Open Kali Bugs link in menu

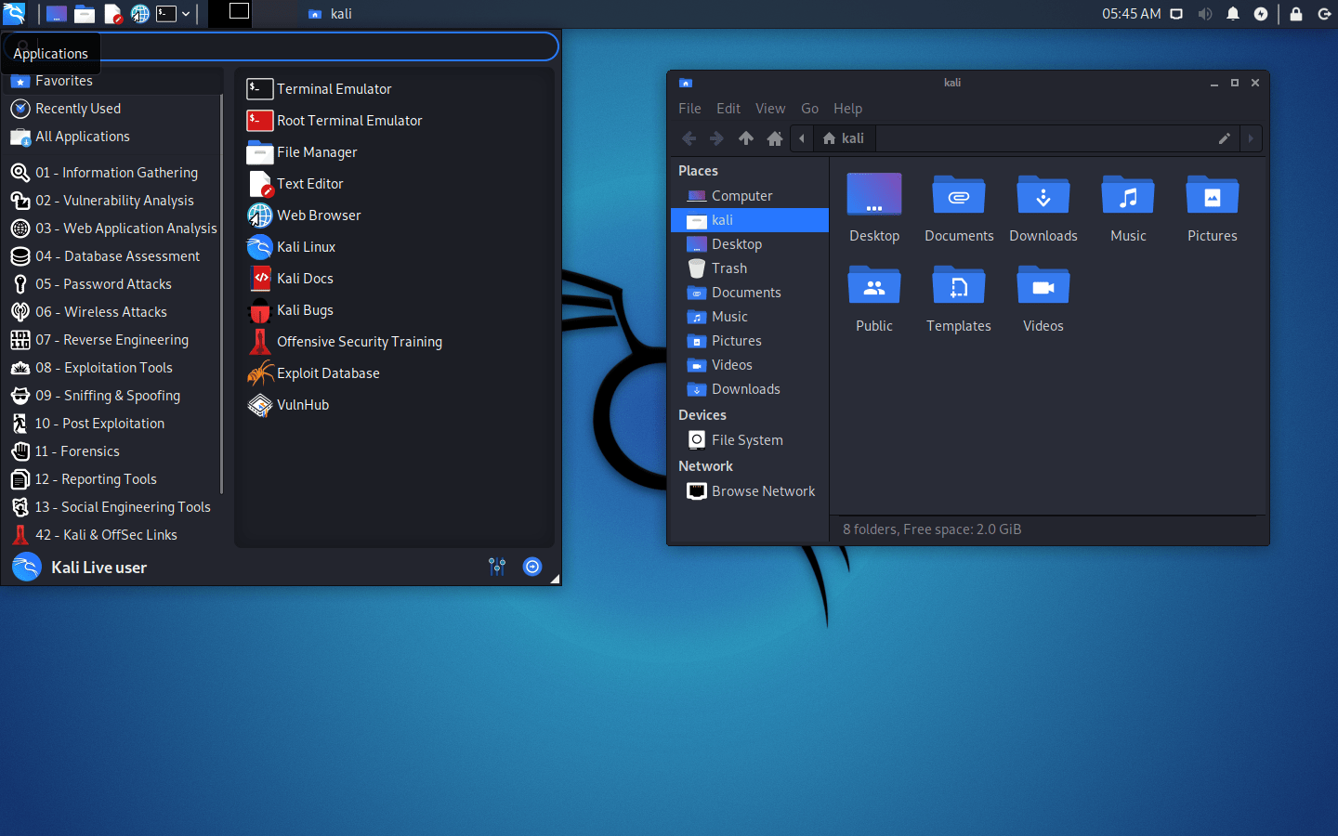pos(304,310)
